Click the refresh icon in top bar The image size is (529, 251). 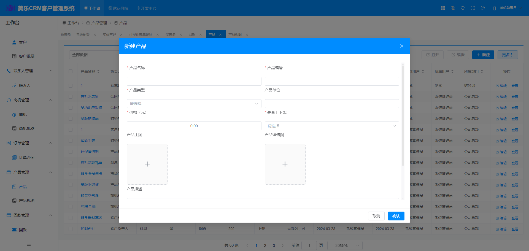click(463, 8)
